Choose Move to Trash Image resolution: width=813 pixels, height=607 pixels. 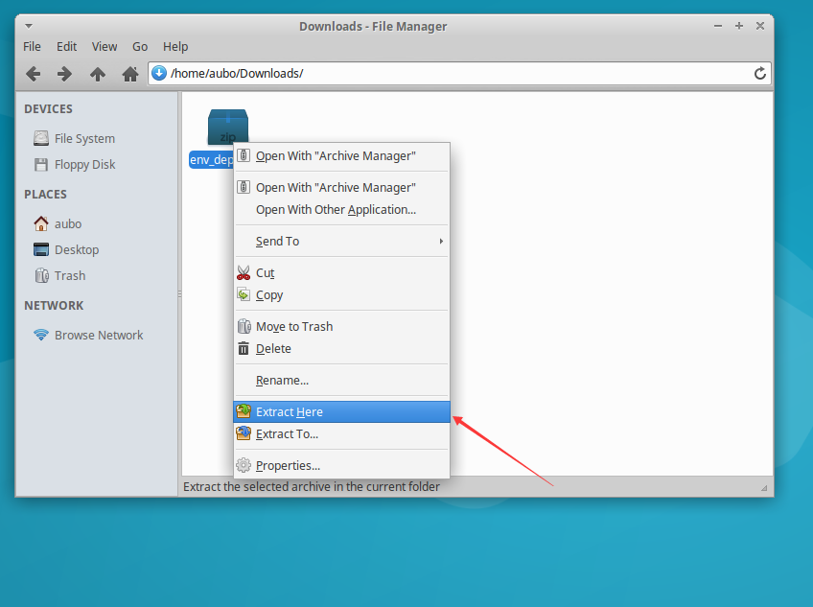[341, 326]
